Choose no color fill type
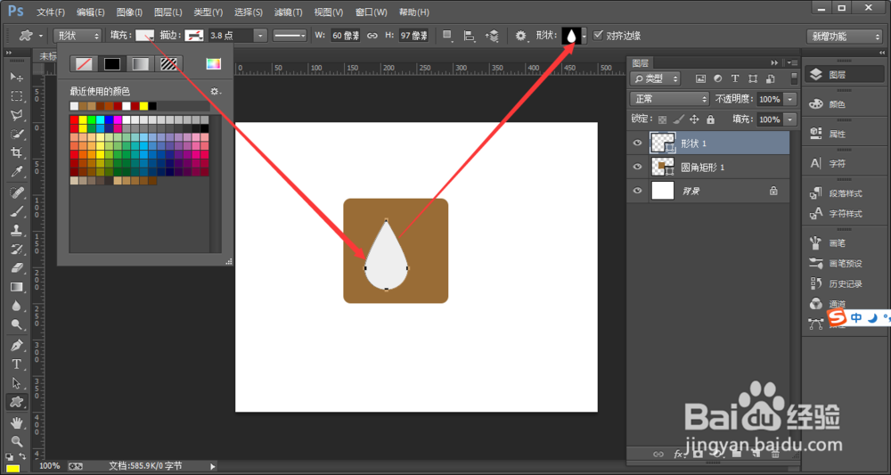Screen dimensions: 891x475 tap(84, 63)
